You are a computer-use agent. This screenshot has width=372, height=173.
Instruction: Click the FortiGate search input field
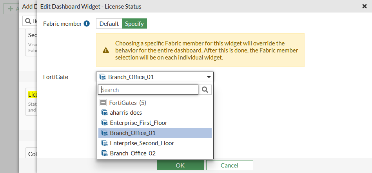(x=149, y=90)
